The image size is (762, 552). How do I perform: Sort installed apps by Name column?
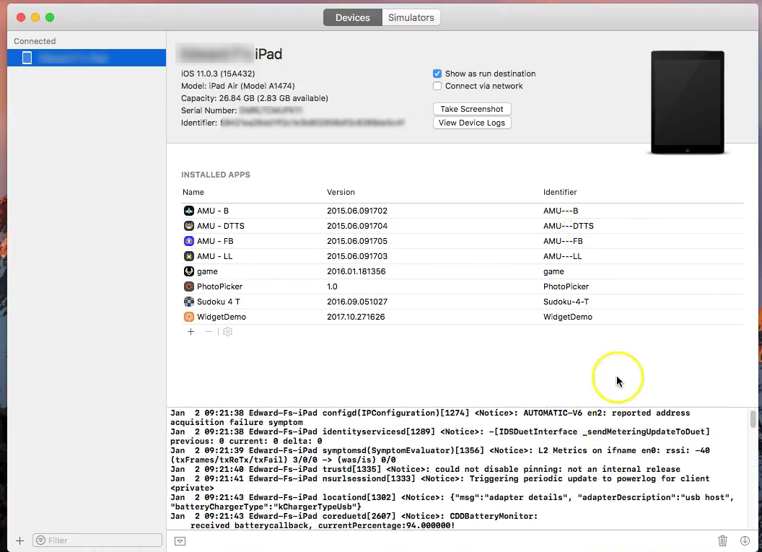pyautogui.click(x=193, y=192)
